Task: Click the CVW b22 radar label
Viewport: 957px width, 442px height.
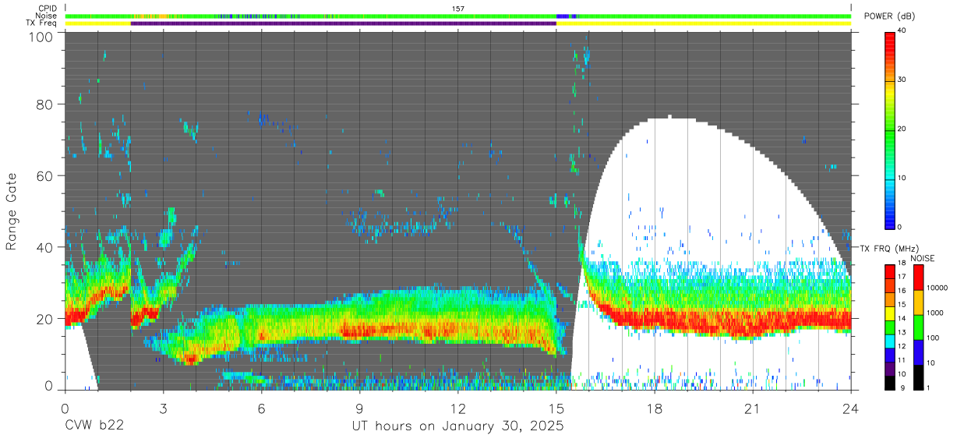Action: (x=94, y=426)
